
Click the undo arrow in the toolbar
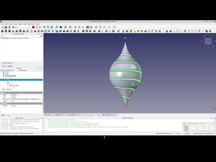(x=104, y=27)
